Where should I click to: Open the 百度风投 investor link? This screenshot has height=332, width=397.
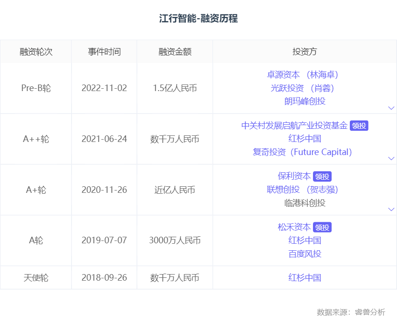point(305,254)
